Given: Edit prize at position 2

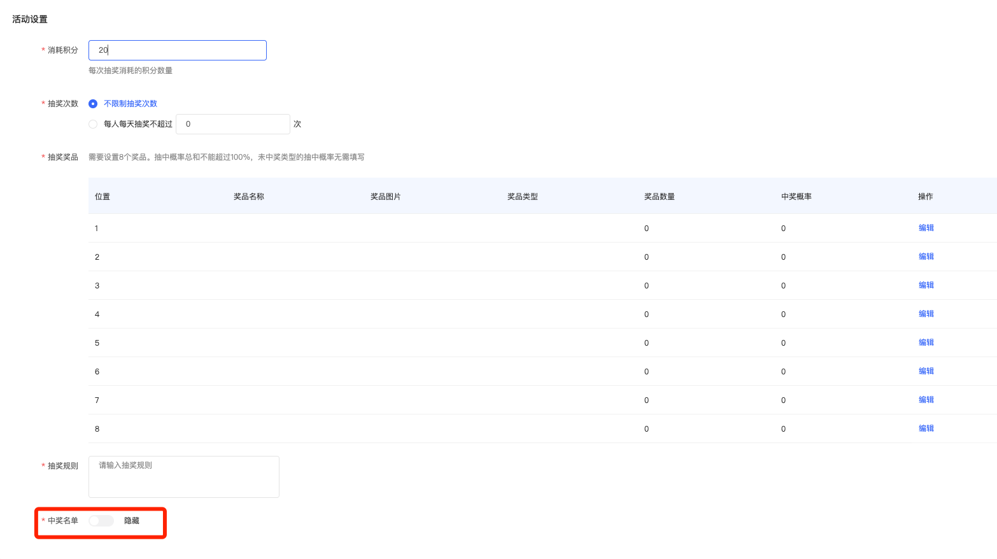Looking at the screenshot, I should [x=926, y=257].
